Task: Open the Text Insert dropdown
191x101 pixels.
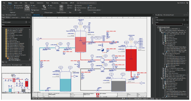Action: click(x=70, y=6)
